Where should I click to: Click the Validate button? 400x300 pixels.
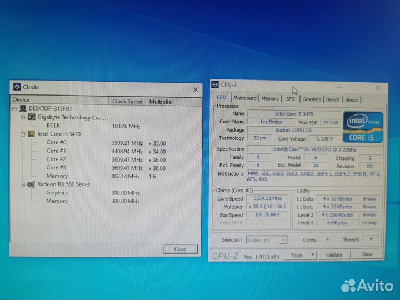coord(334,254)
